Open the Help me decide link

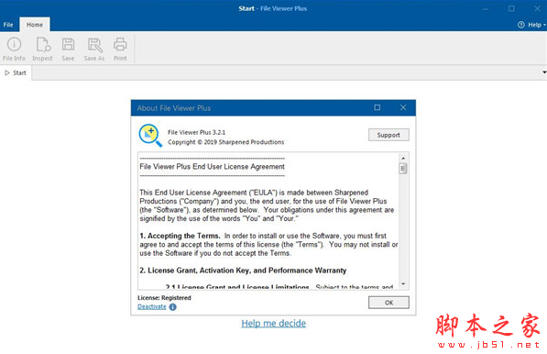(x=273, y=324)
